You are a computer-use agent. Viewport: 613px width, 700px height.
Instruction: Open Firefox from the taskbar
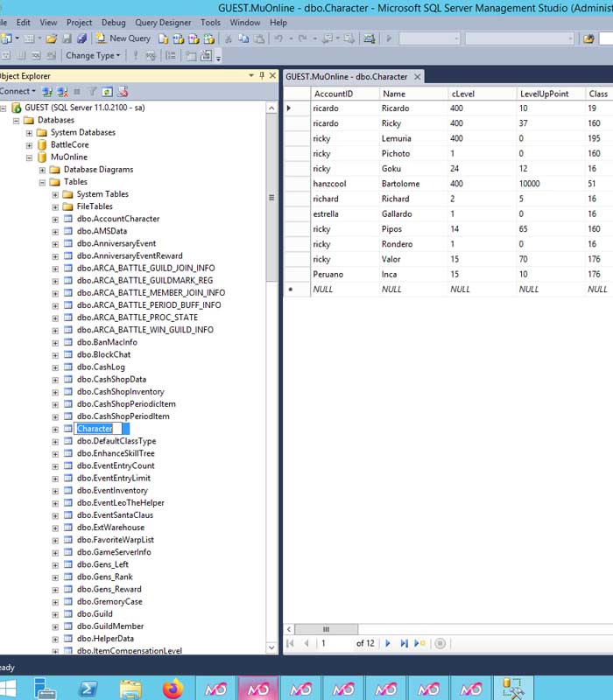(x=173, y=689)
